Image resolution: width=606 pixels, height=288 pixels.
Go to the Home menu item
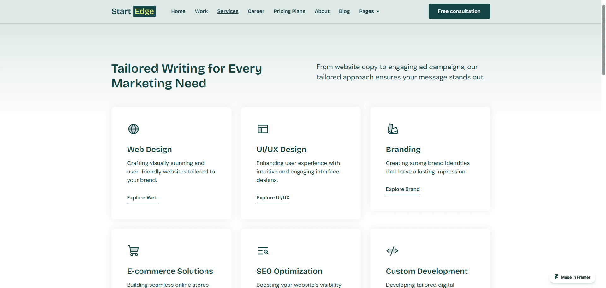[178, 11]
